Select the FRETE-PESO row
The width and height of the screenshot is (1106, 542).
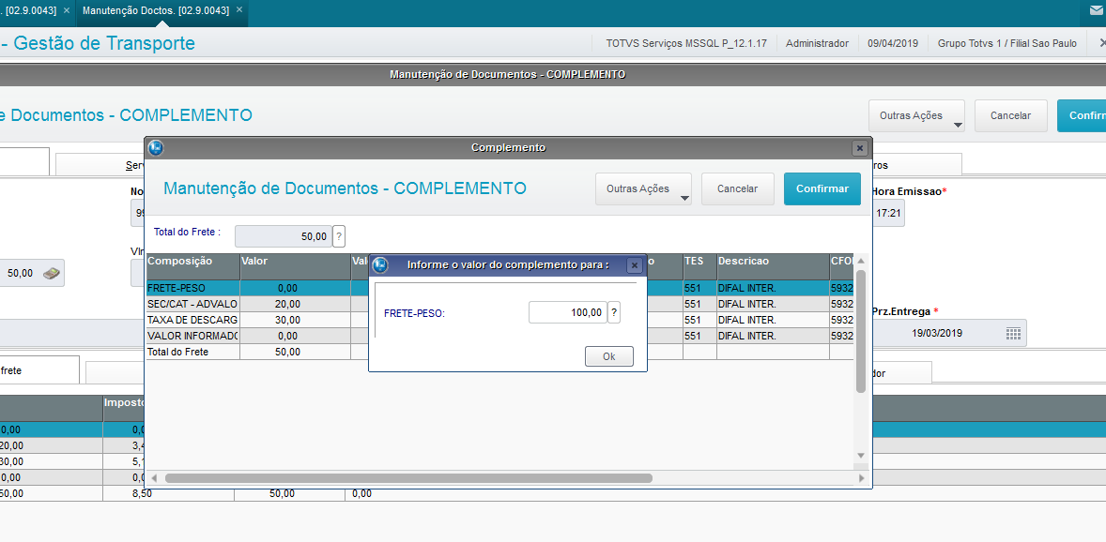click(499, 288)
